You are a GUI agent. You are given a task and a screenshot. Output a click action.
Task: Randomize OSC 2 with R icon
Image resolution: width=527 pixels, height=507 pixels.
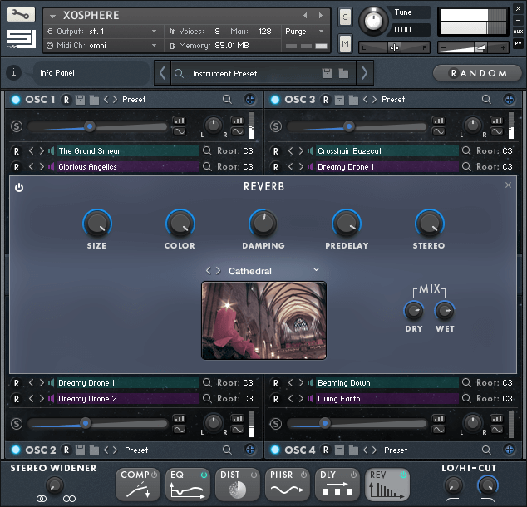tap(66, 450)
